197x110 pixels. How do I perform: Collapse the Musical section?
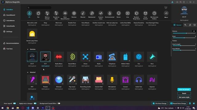click(x=28, y=72)
